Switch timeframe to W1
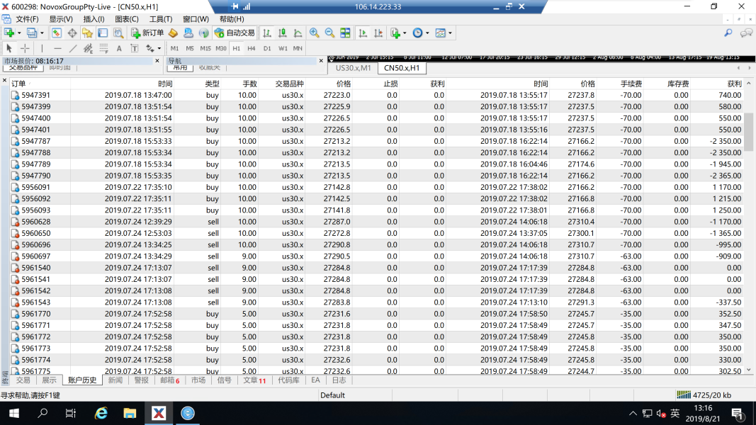The image size is (756, 425). click(x=283, y=48)
